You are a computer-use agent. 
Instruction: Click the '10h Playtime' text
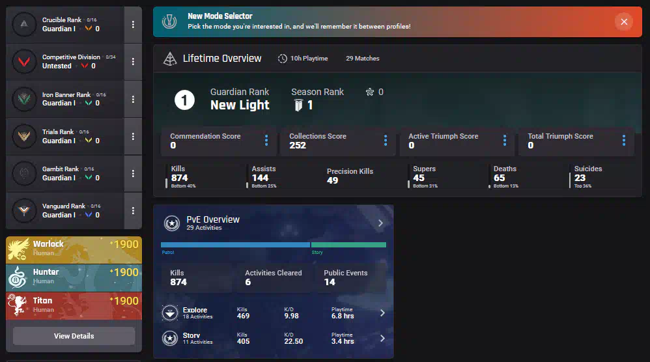(x=309, y=59)
